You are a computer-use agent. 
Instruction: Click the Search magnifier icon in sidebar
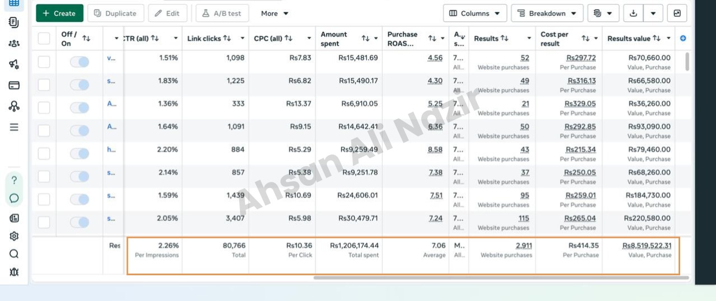(x=14, y=254)
